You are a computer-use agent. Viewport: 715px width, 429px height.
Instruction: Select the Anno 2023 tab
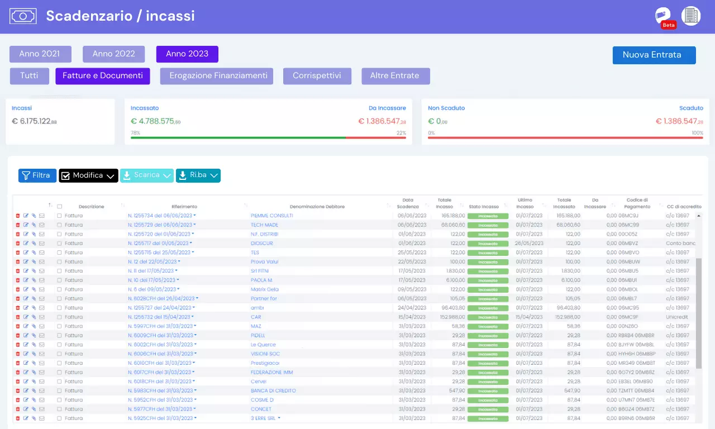(x=187, y=54)
